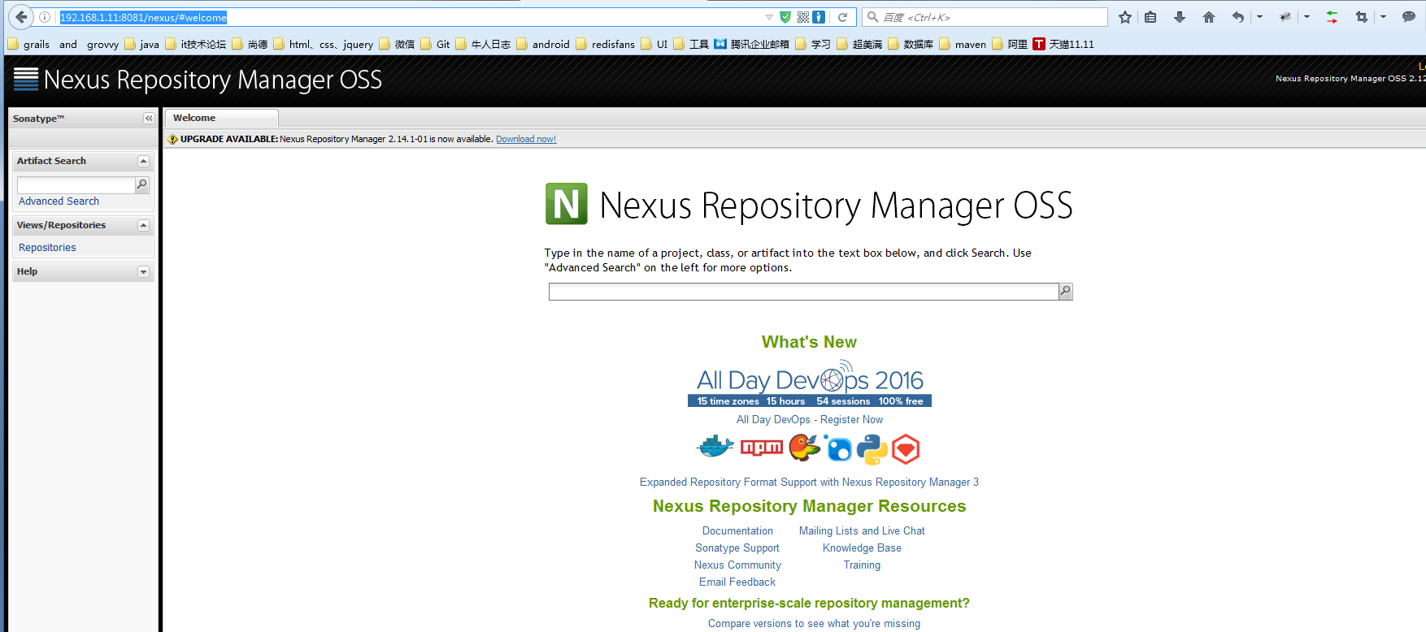The image size is (1426, 632).
Task: Click the ant extension toolbar icon
Action: click(1285, 17)
